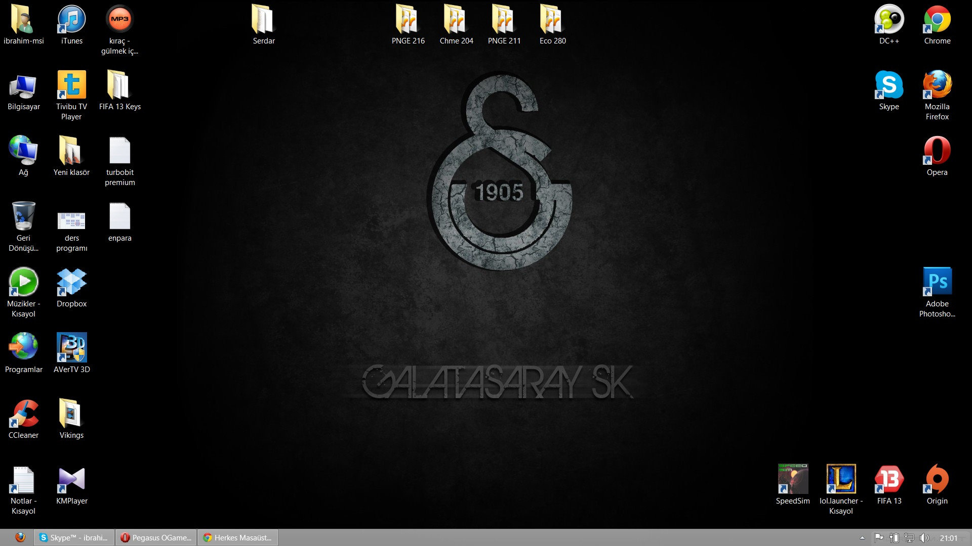
Task: Launch iTunes from the desktop
Action: coord(71,24)
